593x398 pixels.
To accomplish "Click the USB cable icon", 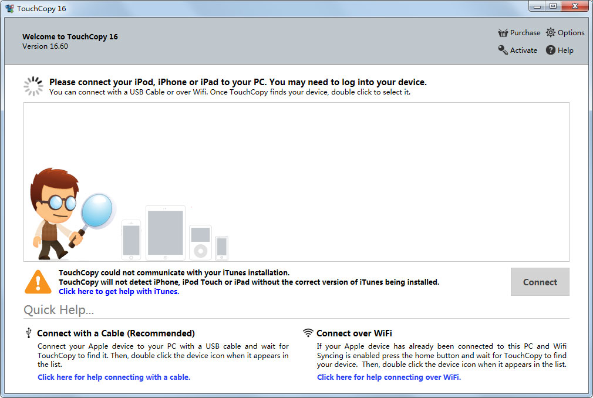I will [28, 333].
